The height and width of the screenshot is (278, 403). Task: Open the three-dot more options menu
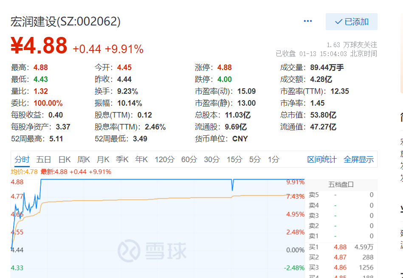click(x=307, y=21)
